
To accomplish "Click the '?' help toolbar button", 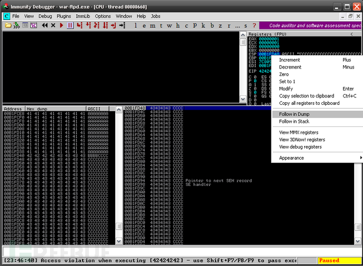I will [255, 25].
